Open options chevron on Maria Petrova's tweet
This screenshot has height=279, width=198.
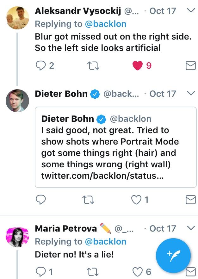pos(191,228)
